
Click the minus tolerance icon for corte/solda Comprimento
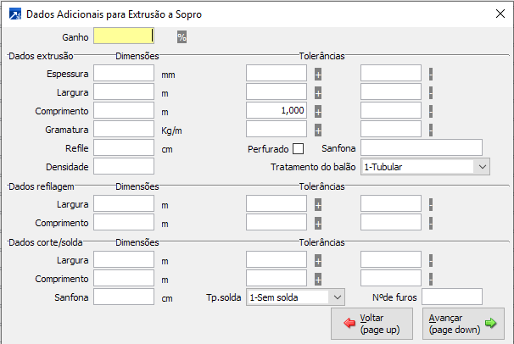click(431, 279)
